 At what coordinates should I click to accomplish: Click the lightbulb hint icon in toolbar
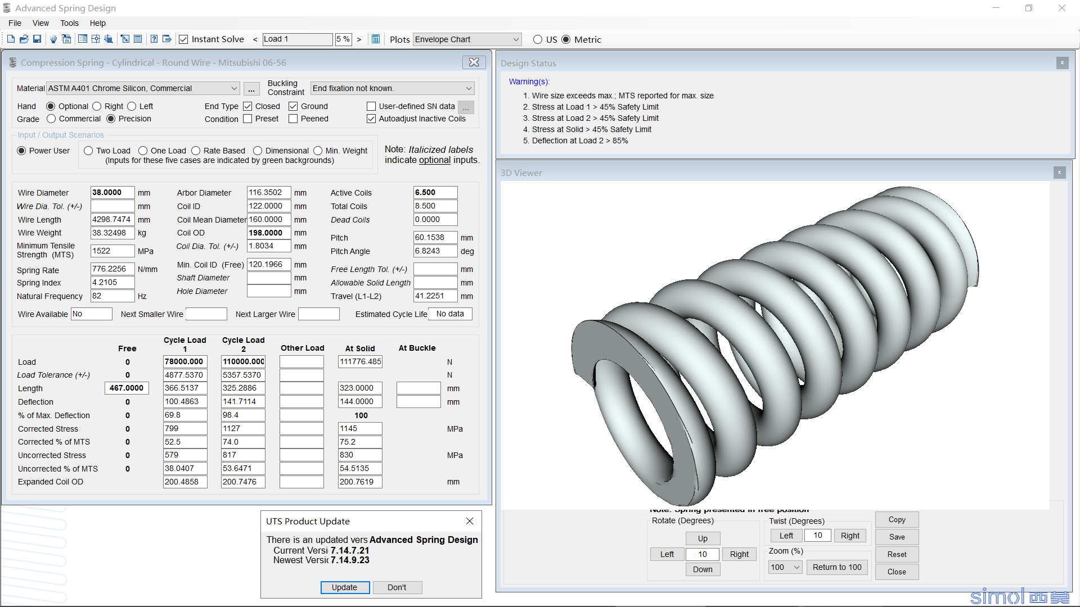(x=53, y=39)
